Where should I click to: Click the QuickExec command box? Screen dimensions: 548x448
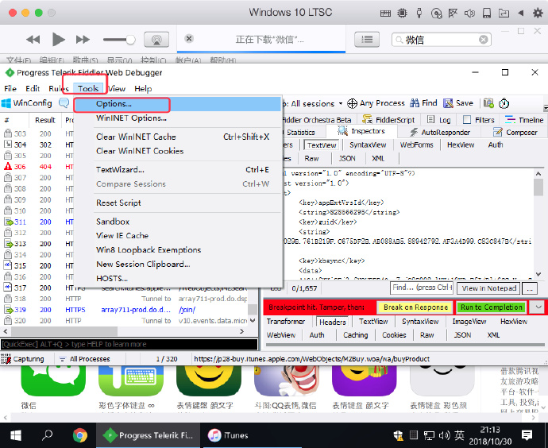pos(129,345)
